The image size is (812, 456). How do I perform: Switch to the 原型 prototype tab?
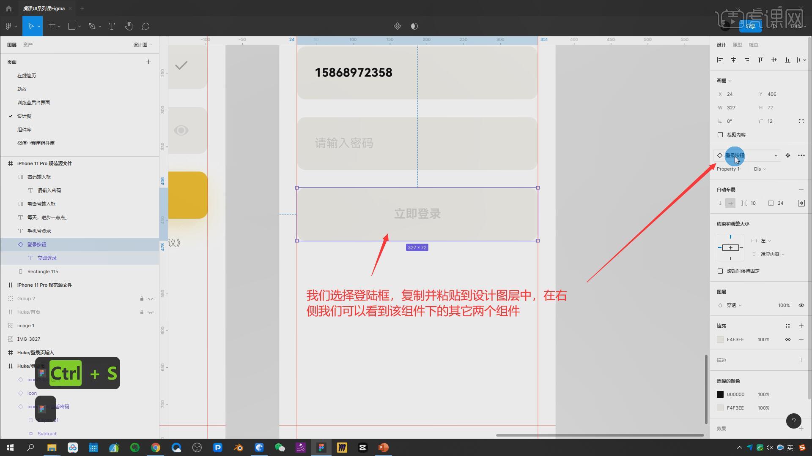737,45
